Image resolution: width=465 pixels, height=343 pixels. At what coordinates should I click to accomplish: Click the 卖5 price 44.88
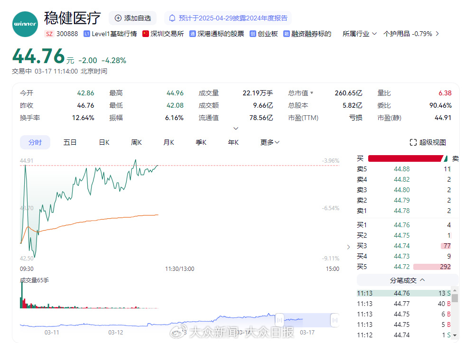tap(401, 169)
